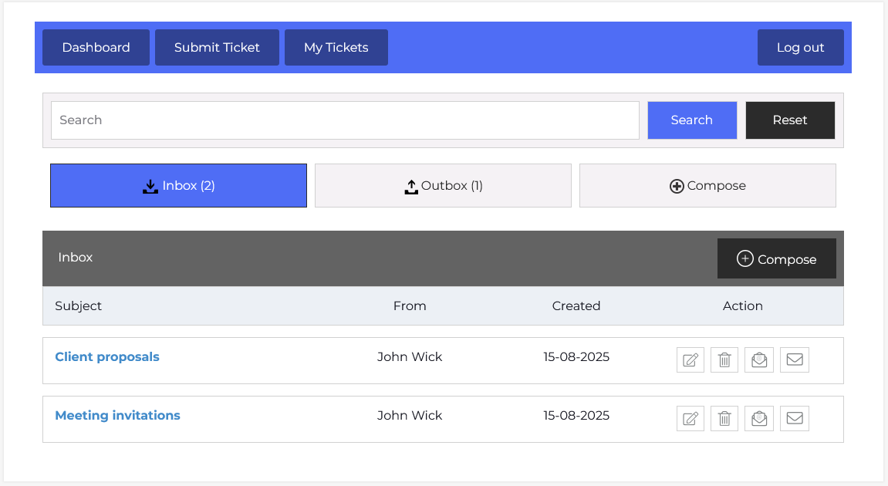
Task: Click the blue Search button
Action: (692, 120)
